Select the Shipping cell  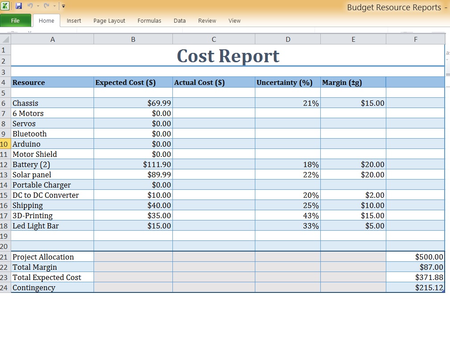tap(53, 205)
